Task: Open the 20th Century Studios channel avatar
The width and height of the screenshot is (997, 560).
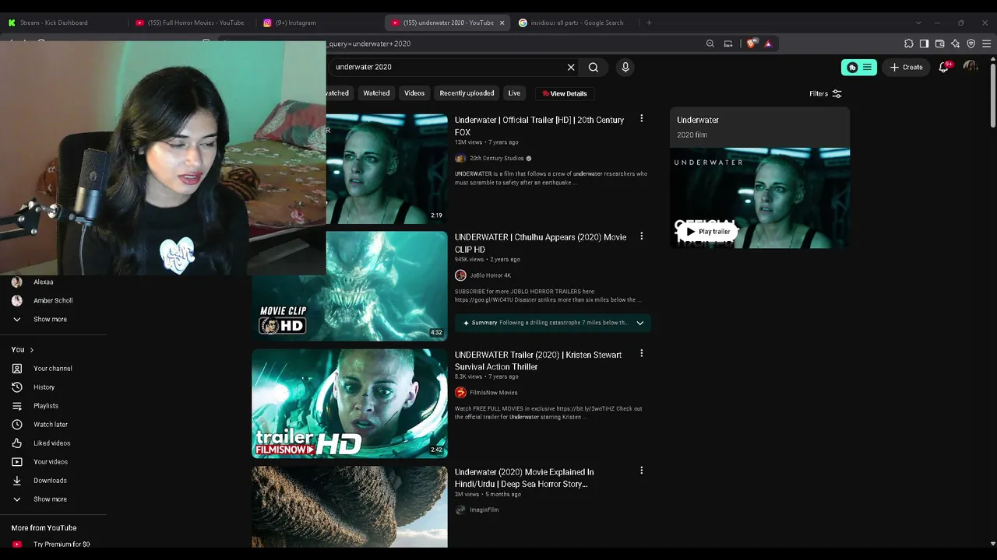Action: (460, 158)
